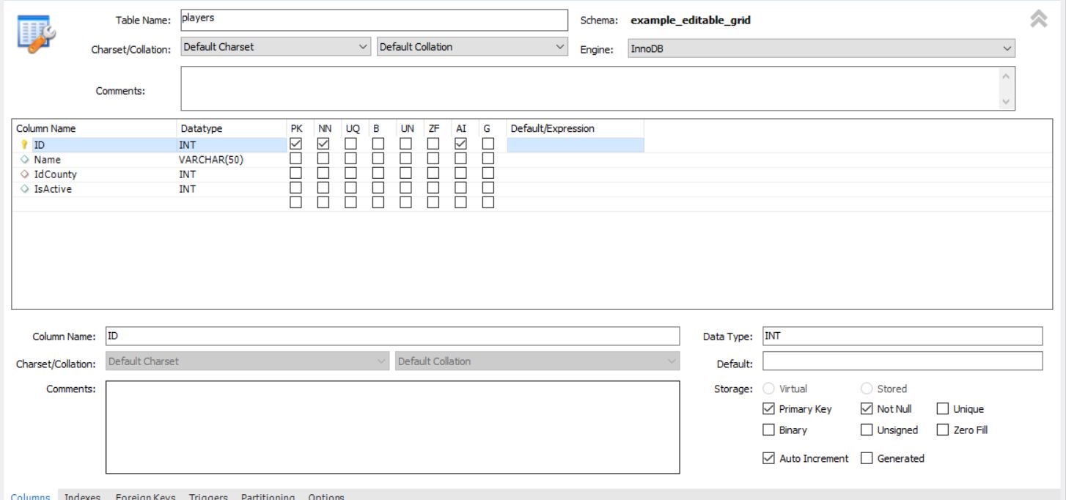Collapse header with double chevron icon
Screen dimensions: 1066x500
[1038, 20]
